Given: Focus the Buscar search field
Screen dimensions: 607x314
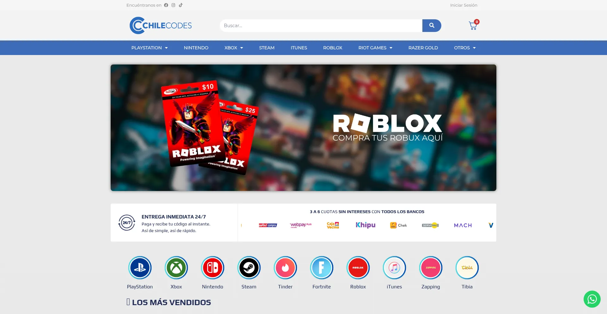Looking at the screenshot, I should (321, 26).
